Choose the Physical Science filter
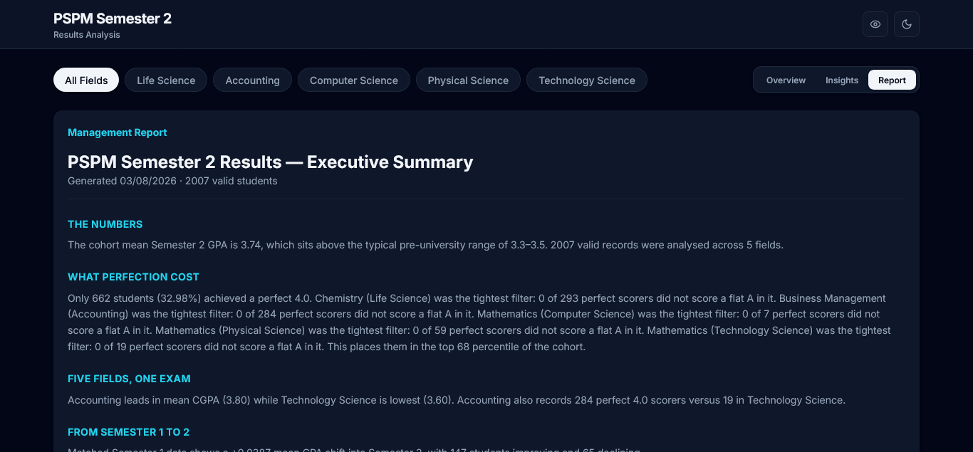 [468, 80]
